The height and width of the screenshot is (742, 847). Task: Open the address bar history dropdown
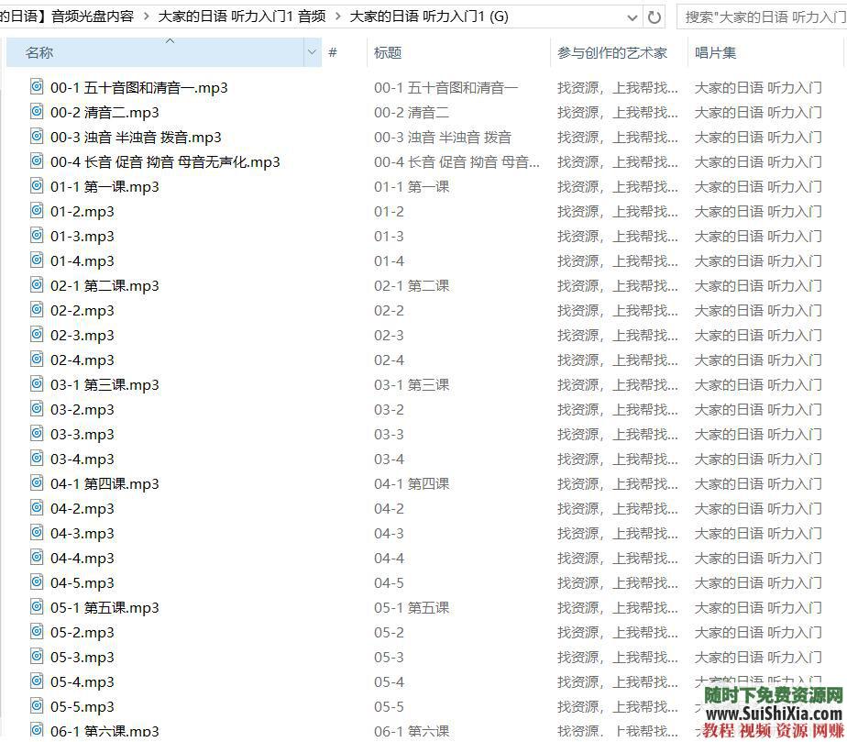(632, 16)
